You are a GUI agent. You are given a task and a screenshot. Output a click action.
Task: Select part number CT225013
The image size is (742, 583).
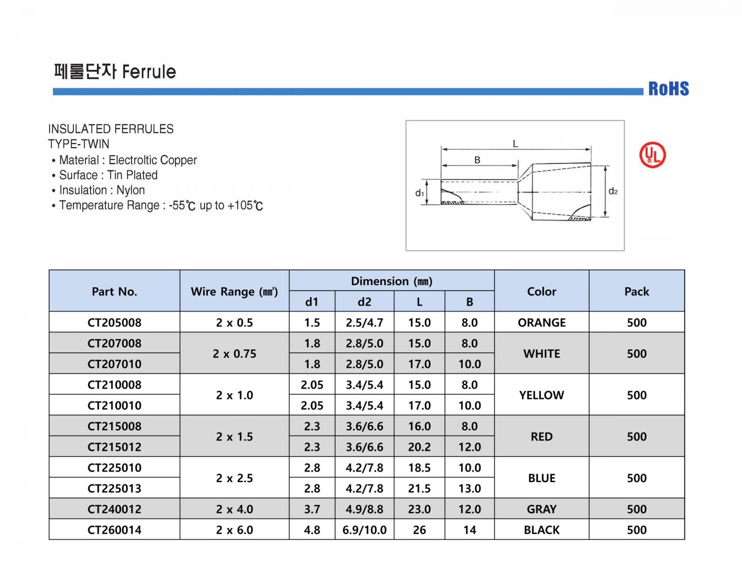click(x=114, y=488)
